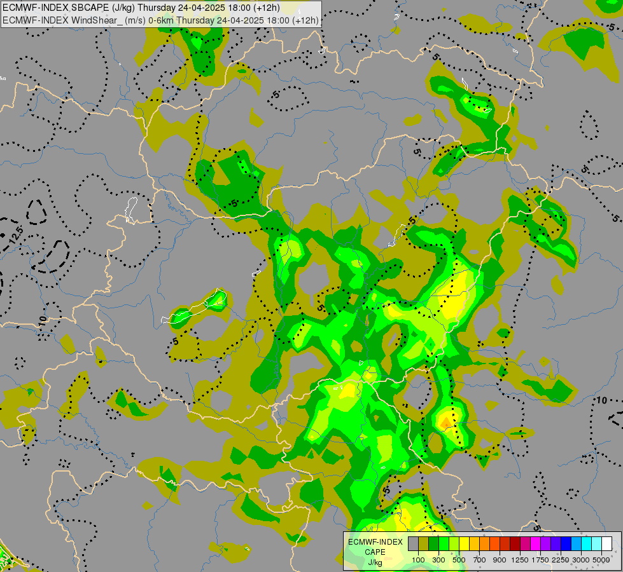
Task: Select the white legend swatch
Action: coord(606,543)
